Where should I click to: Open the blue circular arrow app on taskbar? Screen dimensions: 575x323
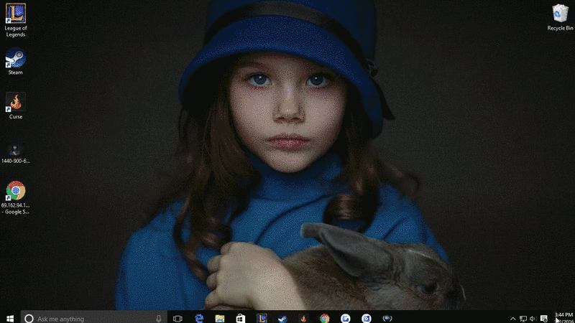(x=346, y=319)
